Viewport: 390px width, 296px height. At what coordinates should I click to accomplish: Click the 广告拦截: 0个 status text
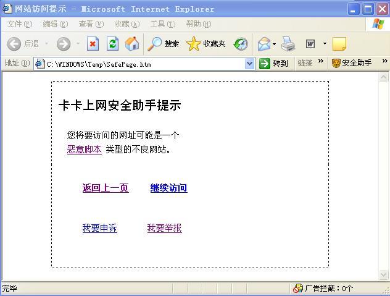(329, 289)
